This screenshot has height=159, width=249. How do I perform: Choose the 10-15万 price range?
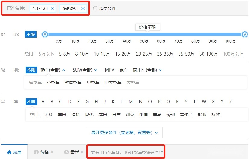102,54
